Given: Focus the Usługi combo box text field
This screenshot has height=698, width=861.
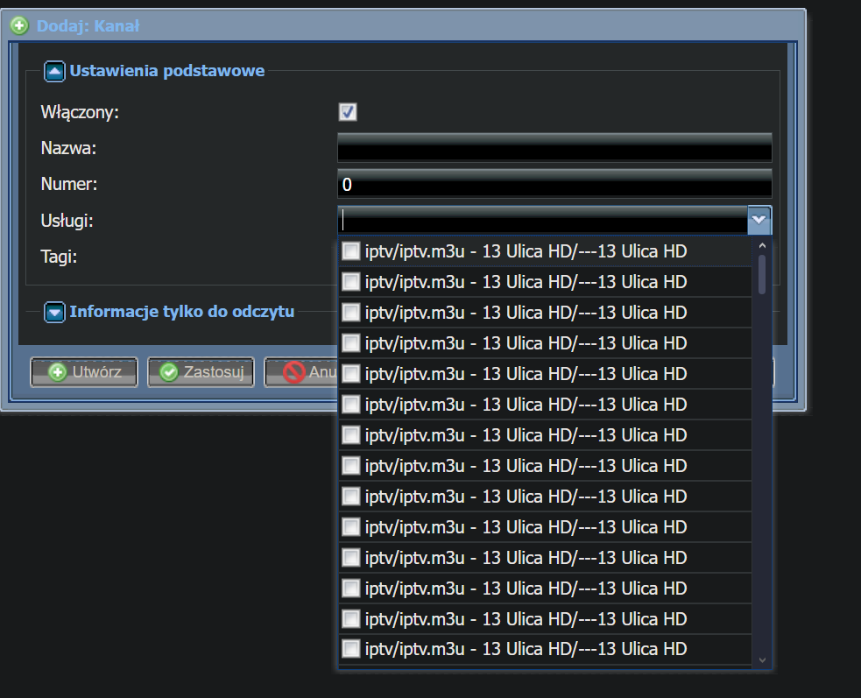Looking at the screenshot, I should [541, 221].
